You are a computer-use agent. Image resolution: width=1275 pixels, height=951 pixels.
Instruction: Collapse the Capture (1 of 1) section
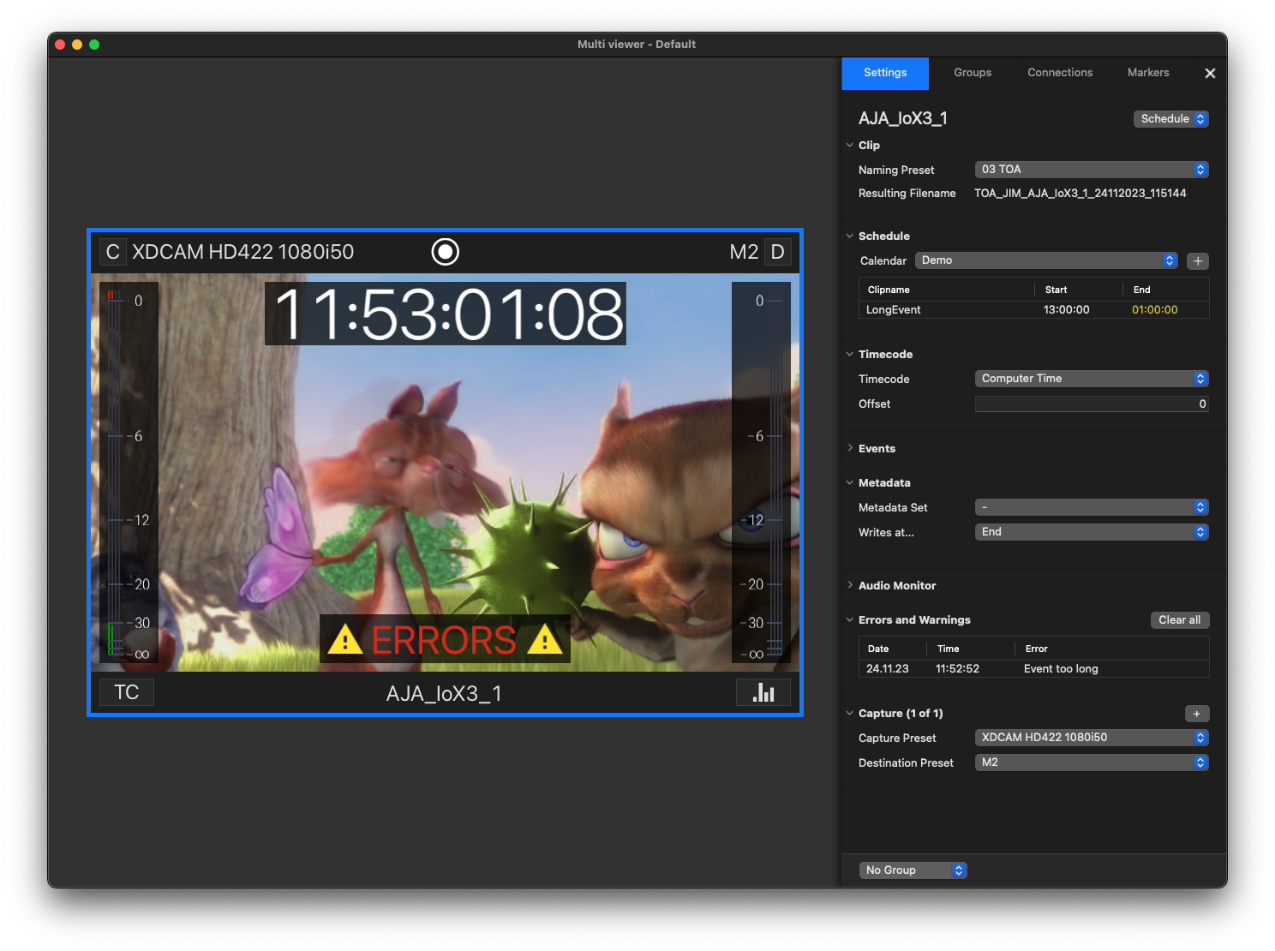(x=850, y=714)
